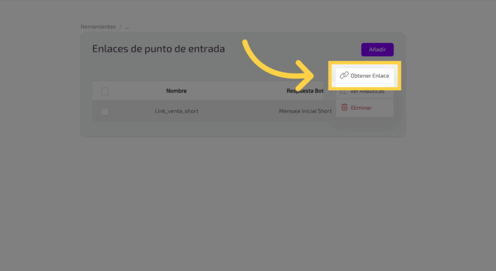The width and height of the screenshot is (496, 271).
Task: Click the chart icon beside Ver Analíticas
Action: pyautogui.click(x=343, y=91)
